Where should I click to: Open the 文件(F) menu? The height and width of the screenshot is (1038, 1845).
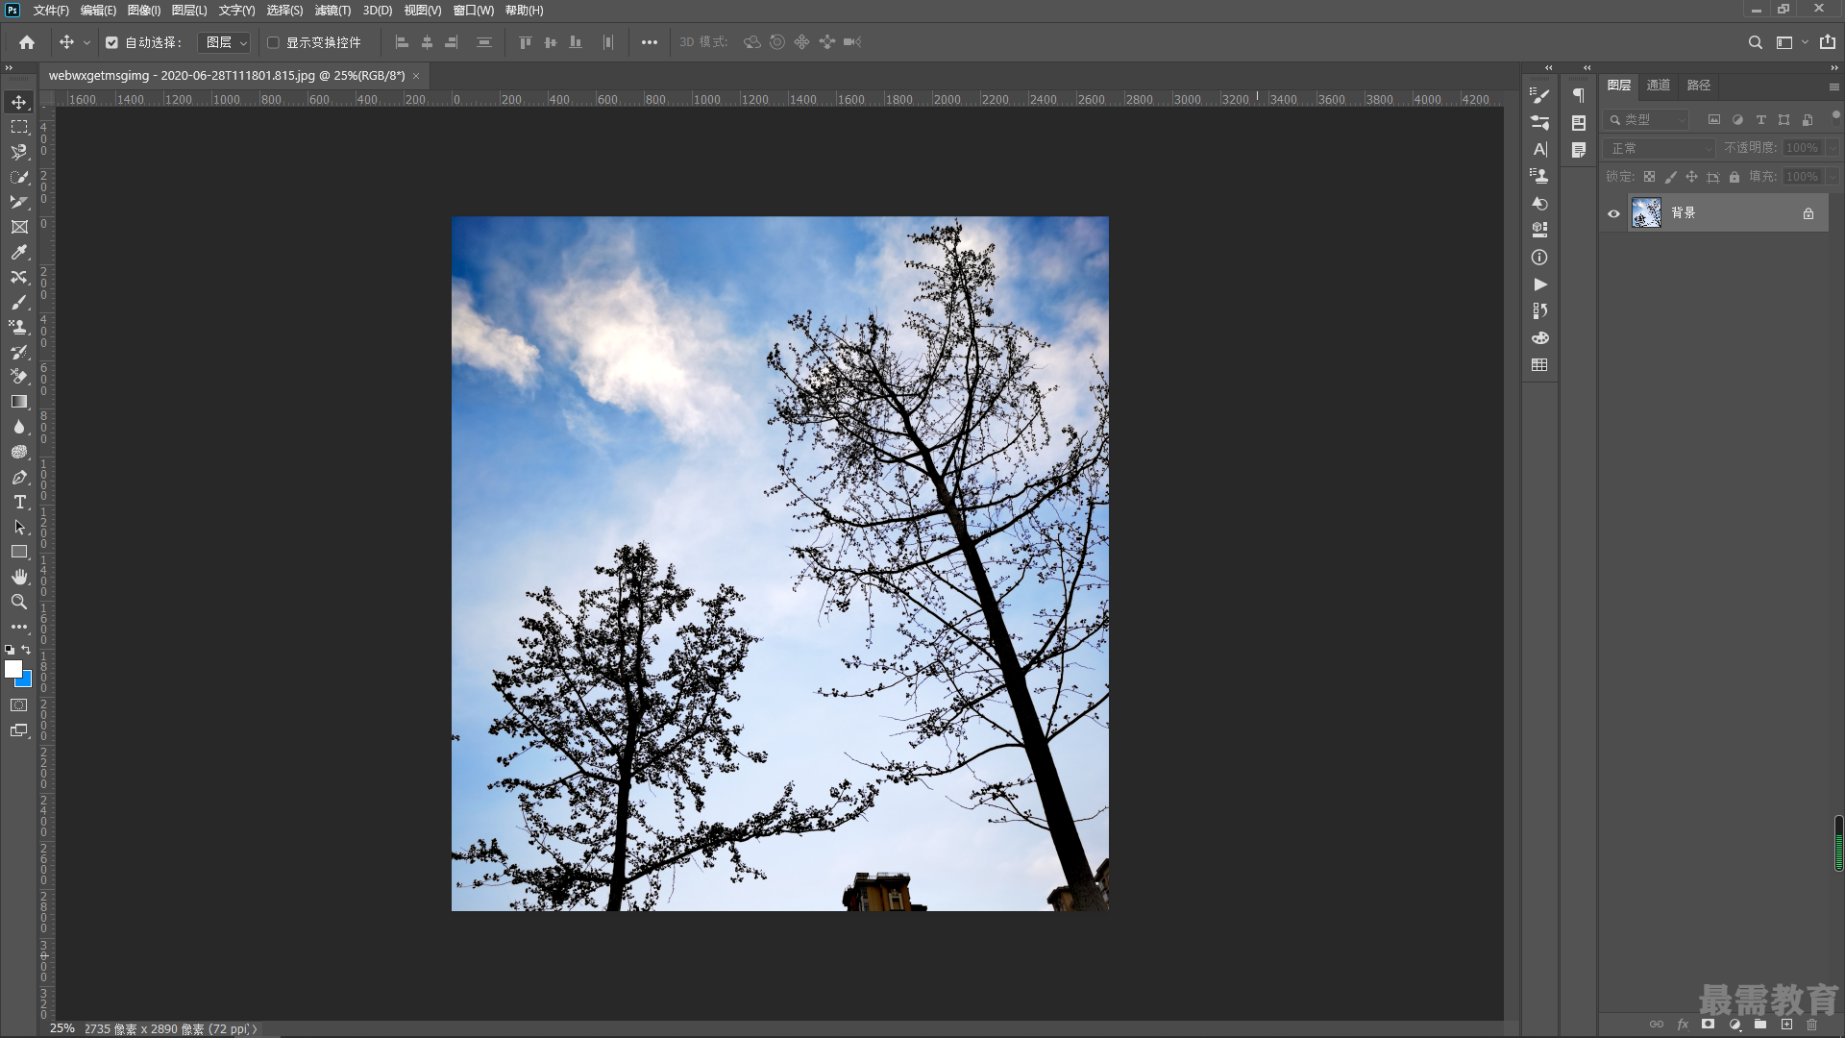(x=51, y=11)
